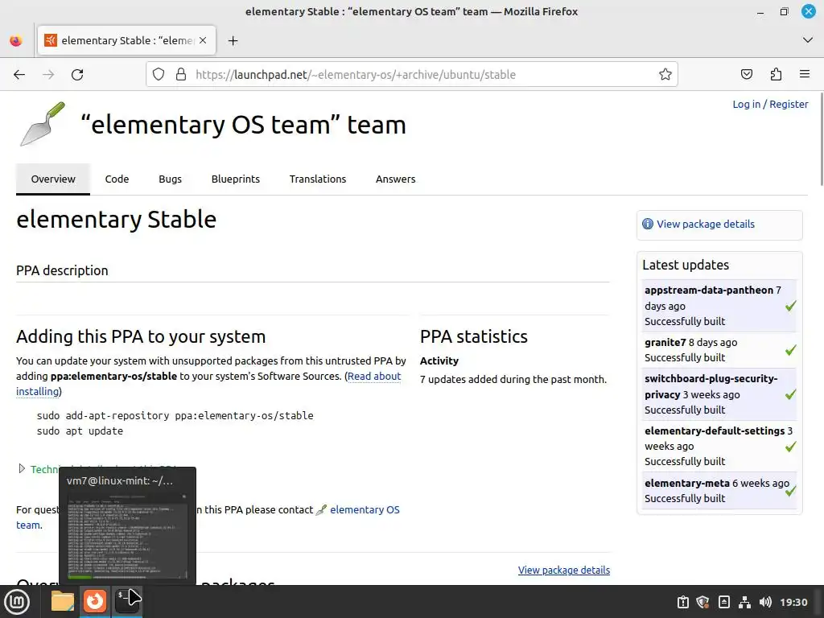Click the sudo add-apt-repository command text
Screen dimensions: 824x618
click(x=175, y=416)
